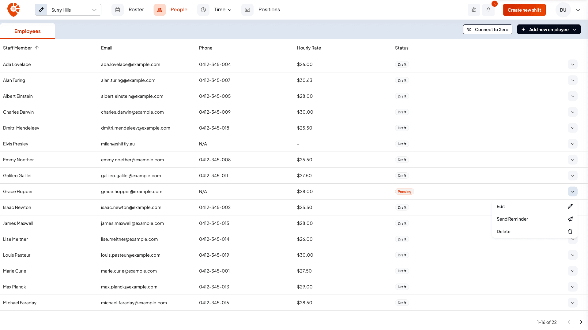588x330 pixels.
Task: Expand actions for Ada Lovelace row
Action: pyautogui.click(x=572, y=64)
